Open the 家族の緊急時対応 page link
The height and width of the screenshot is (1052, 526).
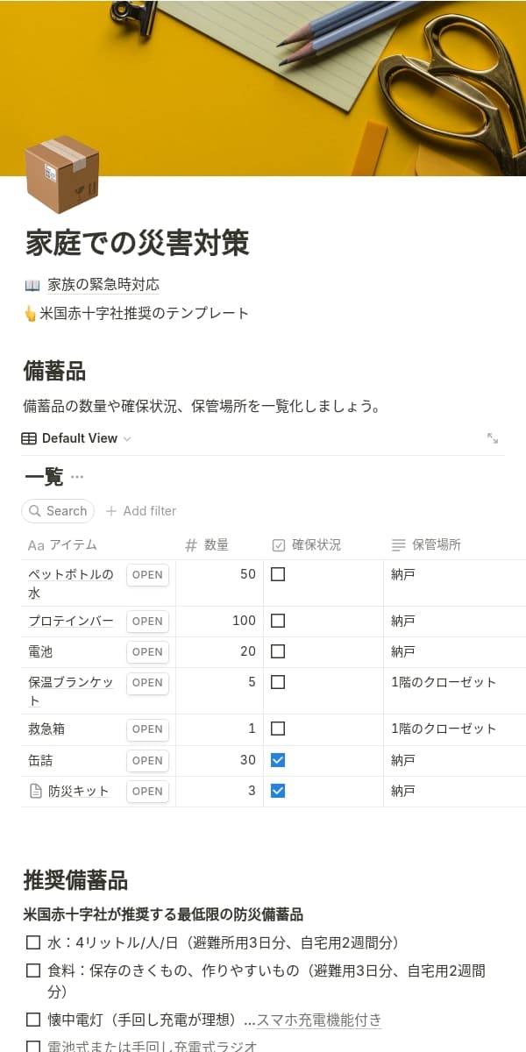point(103,285)
